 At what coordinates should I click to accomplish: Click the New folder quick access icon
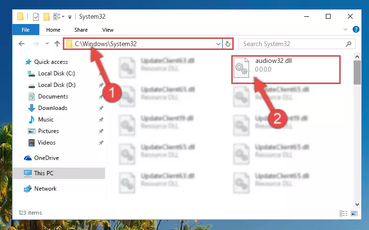pyautogui.click(x=47, y=17)
